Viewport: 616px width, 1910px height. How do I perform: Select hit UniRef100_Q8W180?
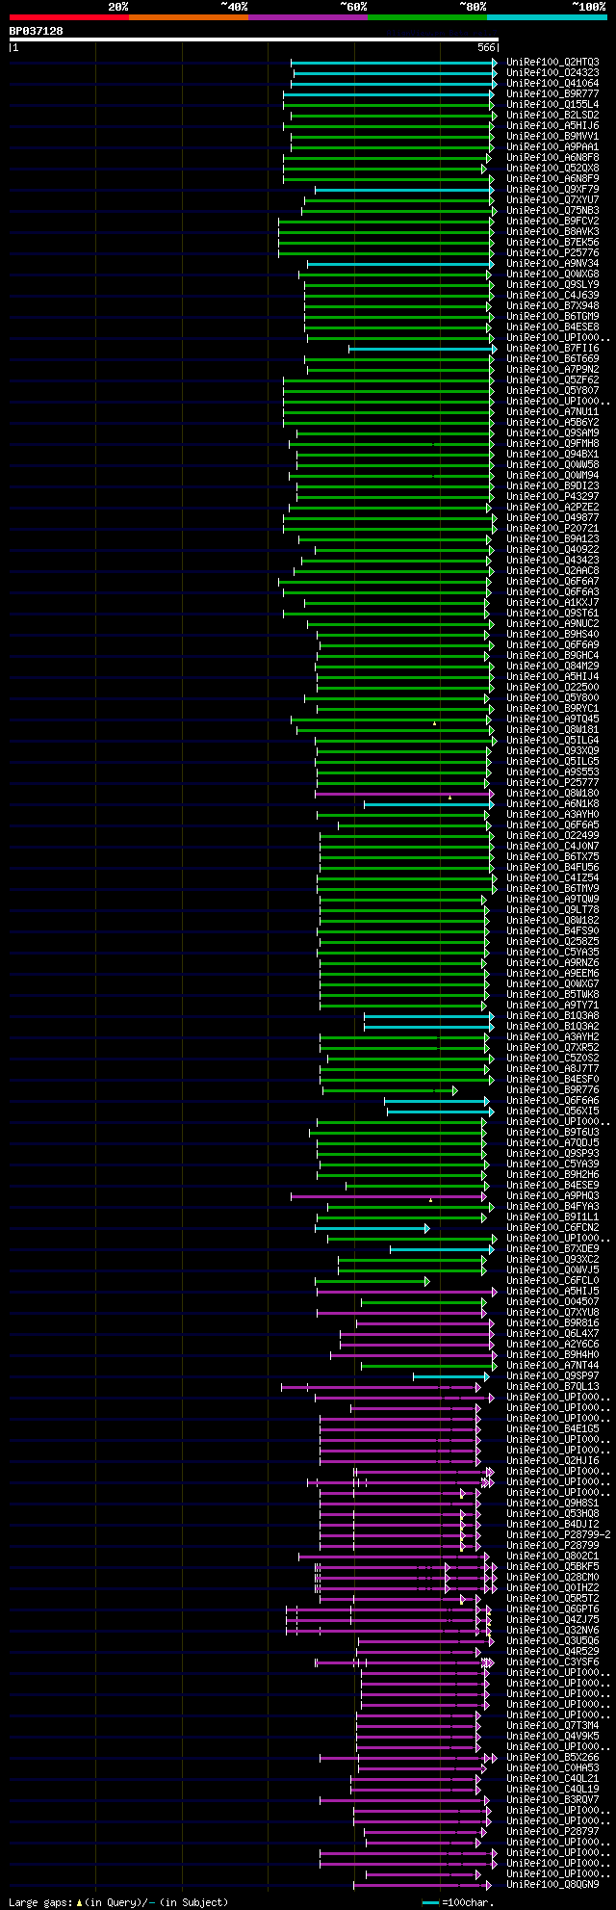[552, 794]
